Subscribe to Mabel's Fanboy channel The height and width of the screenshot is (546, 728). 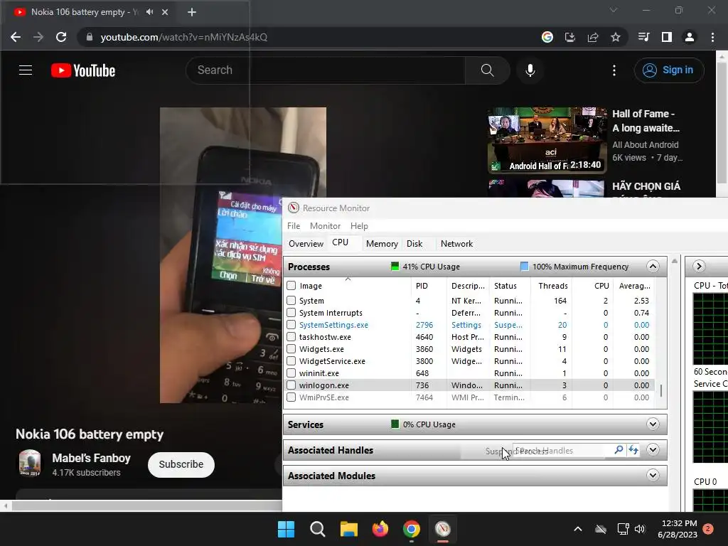tap(181, 464)
